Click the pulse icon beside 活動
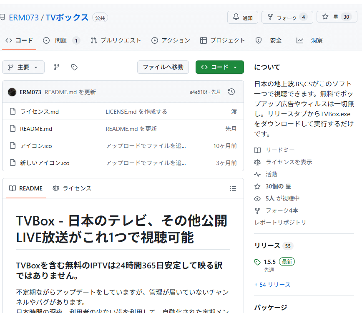The width and height of the screenshot is (362, 313). (x=257, y=174)
